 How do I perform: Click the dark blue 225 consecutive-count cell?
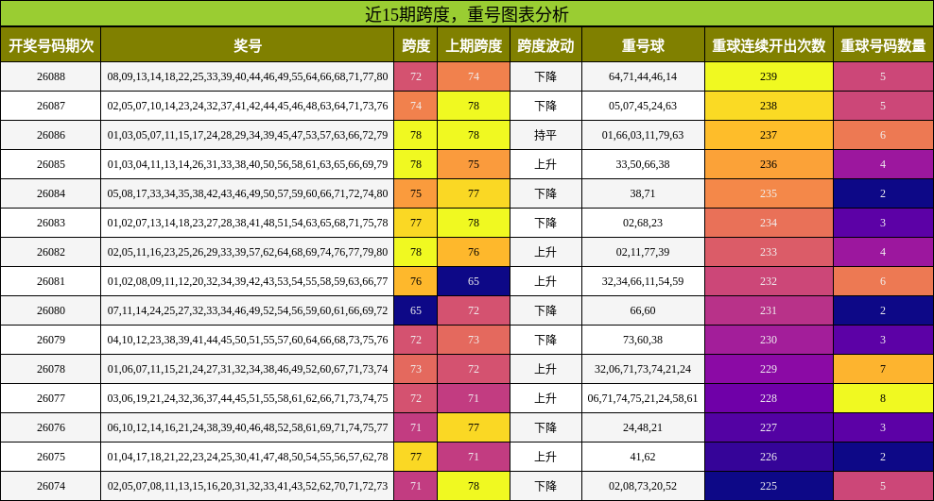[769, 486]
